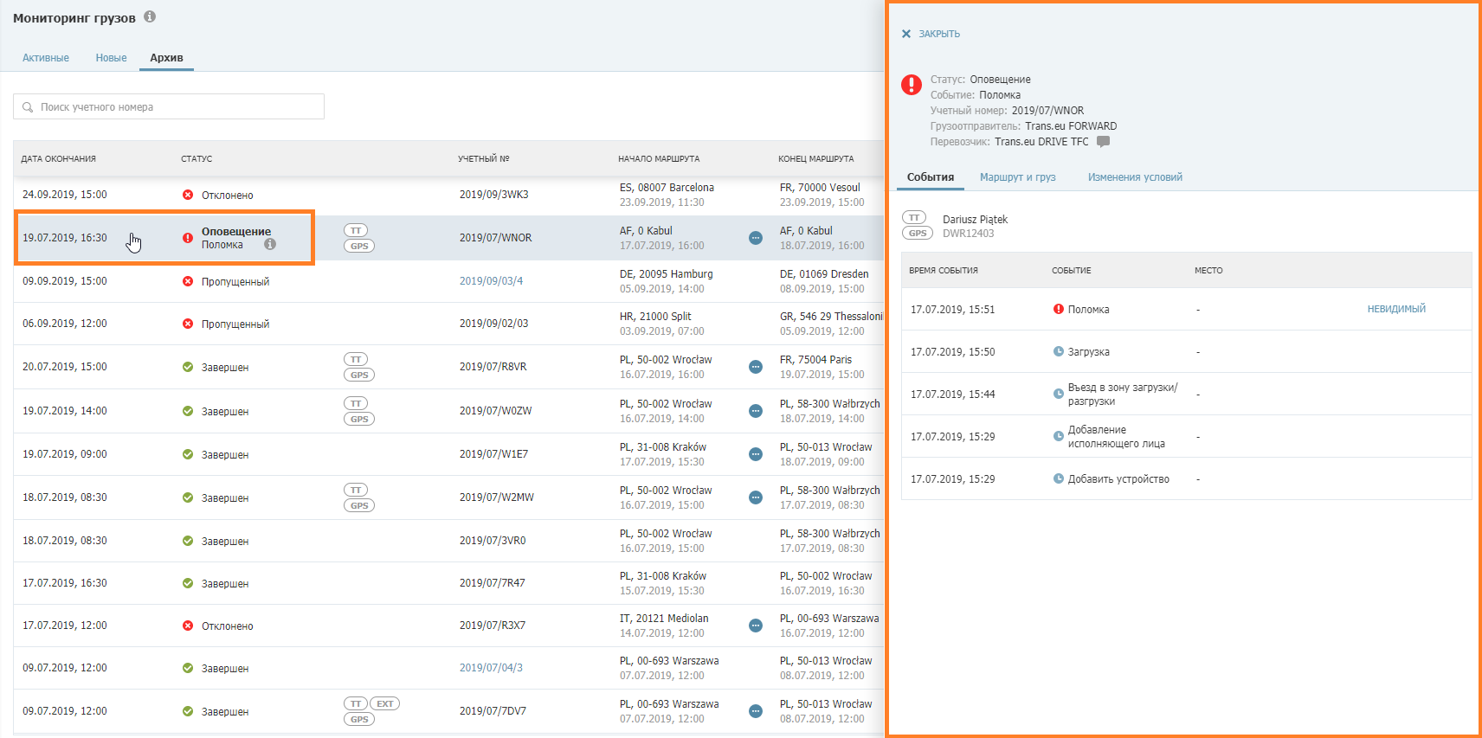Open the reference number 2019/07/04/3 link
Screen dimensions: 1482x738
pos(491,668)
